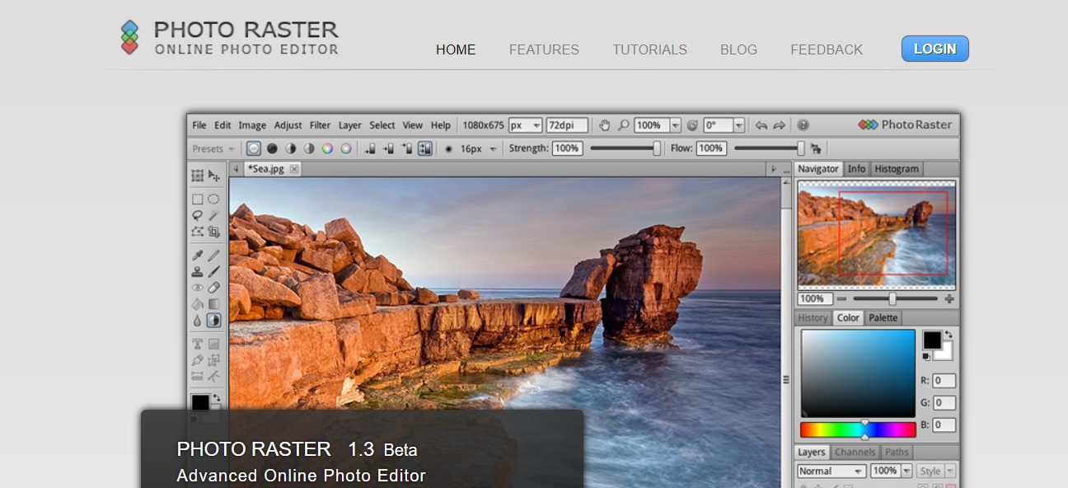Image resolution: width=1068 pixels, height=488 pixels.
Task: Choose the Text tool
Action: click(198, 344)
